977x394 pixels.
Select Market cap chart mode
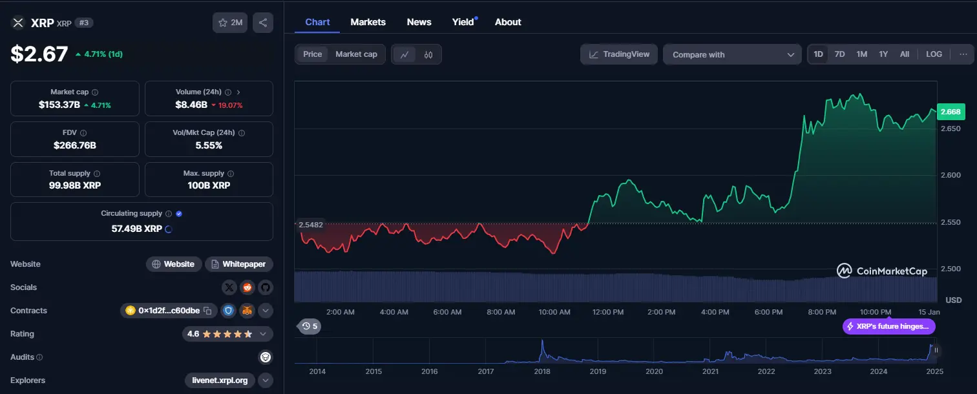356,54
